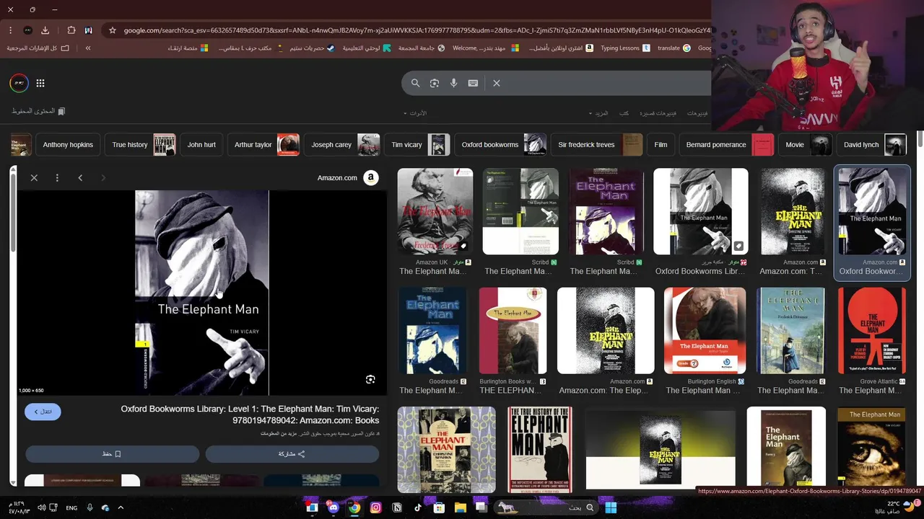Click the Save (حفظ) button

[x=112, y=454]
